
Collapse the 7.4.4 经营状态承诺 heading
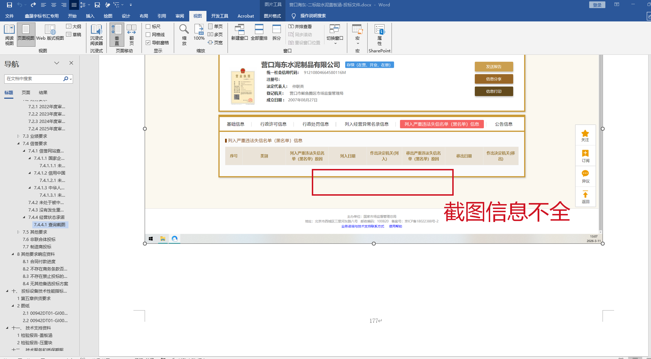tap(24, 217)
